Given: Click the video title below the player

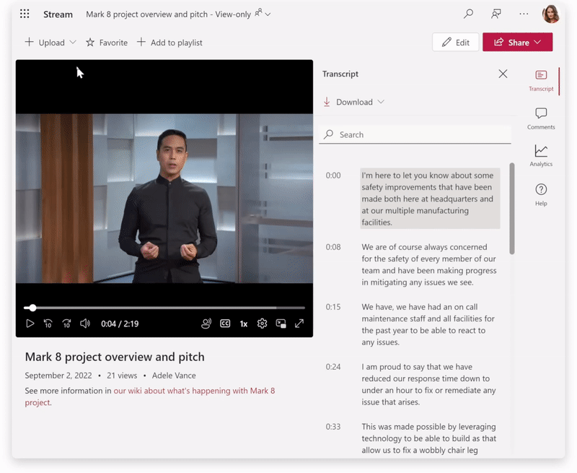Looking at the screenshot, I should click(x=115, y=357).
